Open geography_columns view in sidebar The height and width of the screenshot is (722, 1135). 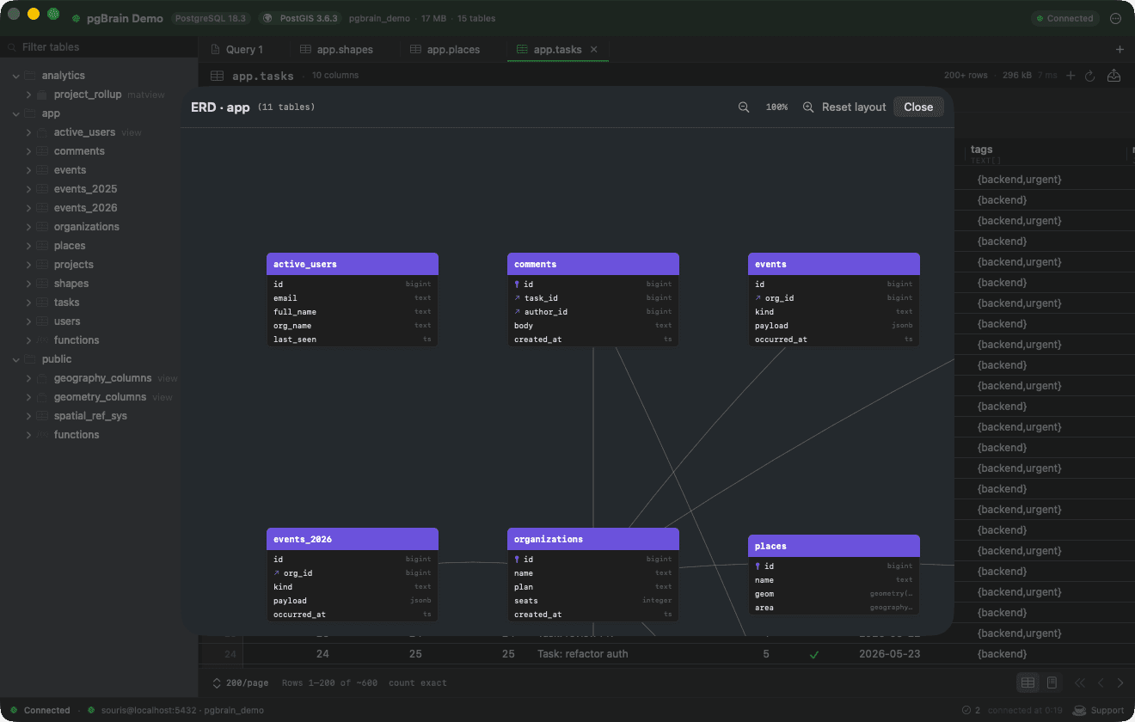102,378
